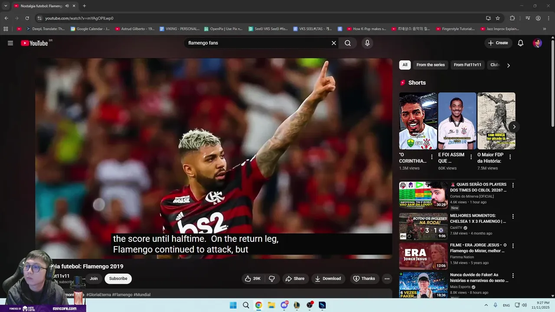The width and height of the screenshot is (555, 312).
Task: Show next Shorts with right arrow
Action: 514,127
